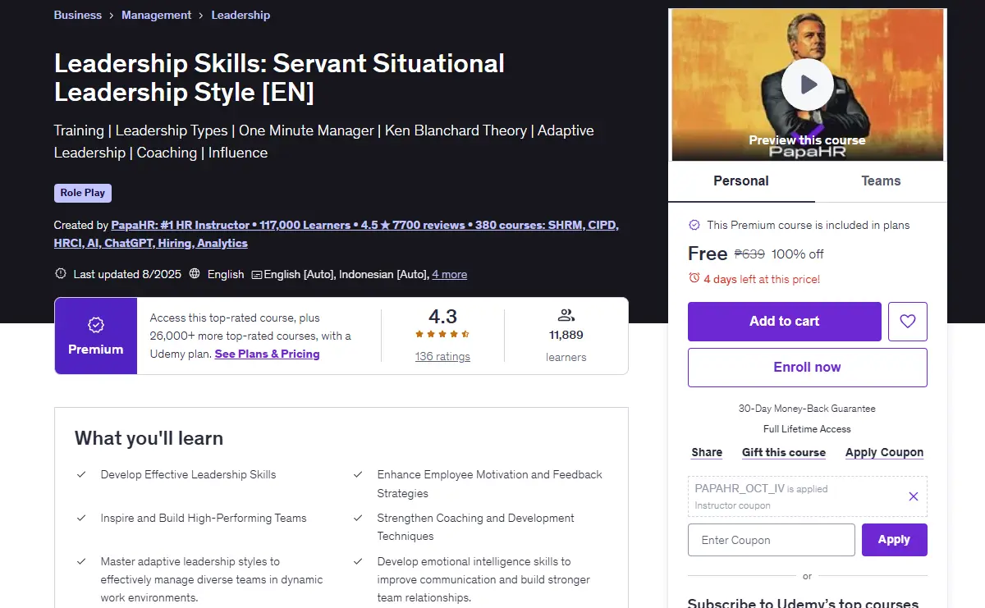Click the purple Apply coupon button
The height and width of the screenshot is (608, 985).
[895, 540]
